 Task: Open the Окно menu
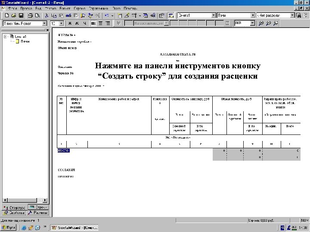(116, 9)
